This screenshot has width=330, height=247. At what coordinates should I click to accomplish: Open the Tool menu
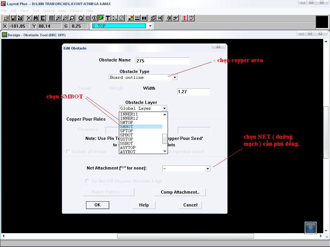[35, 11]
